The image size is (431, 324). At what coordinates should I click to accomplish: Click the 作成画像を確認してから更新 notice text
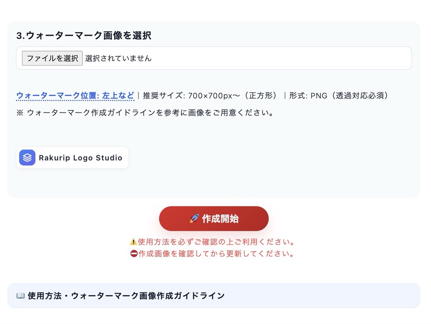point(216,253)
